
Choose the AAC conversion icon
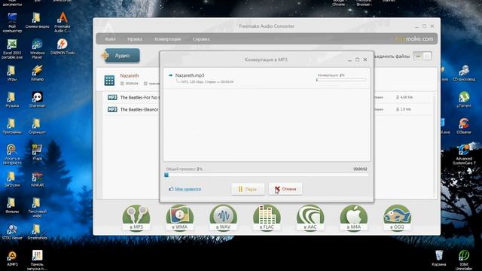pyautogui.click(x=310, y=218)
